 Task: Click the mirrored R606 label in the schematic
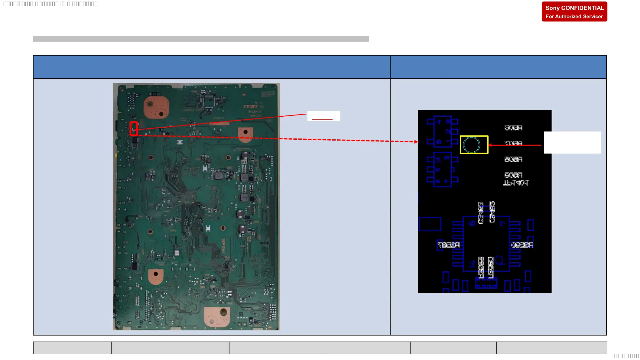pos(513,128)
